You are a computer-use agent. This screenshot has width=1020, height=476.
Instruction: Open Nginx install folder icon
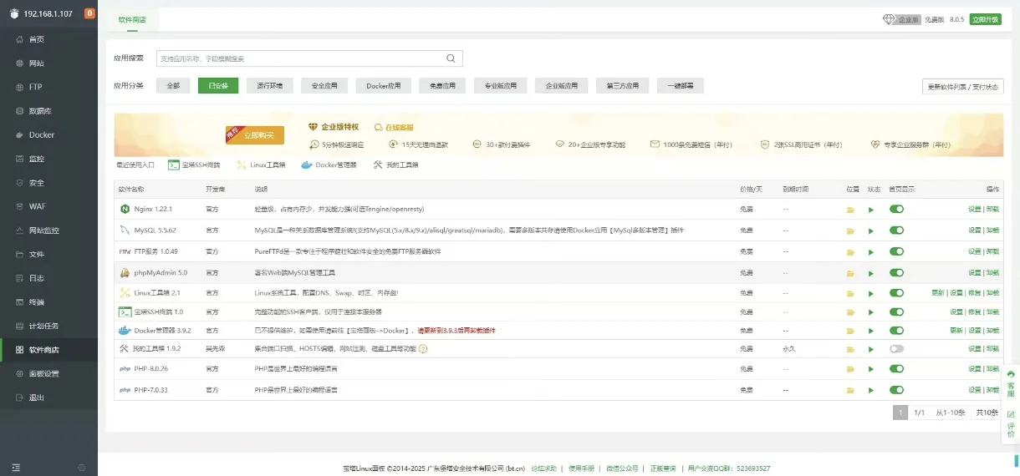coord(851,210)
